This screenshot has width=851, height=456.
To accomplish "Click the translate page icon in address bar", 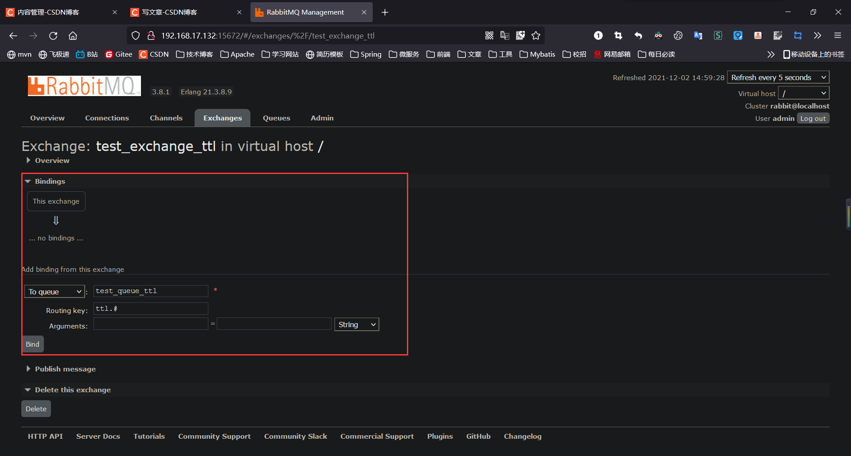I will point(504,36).
